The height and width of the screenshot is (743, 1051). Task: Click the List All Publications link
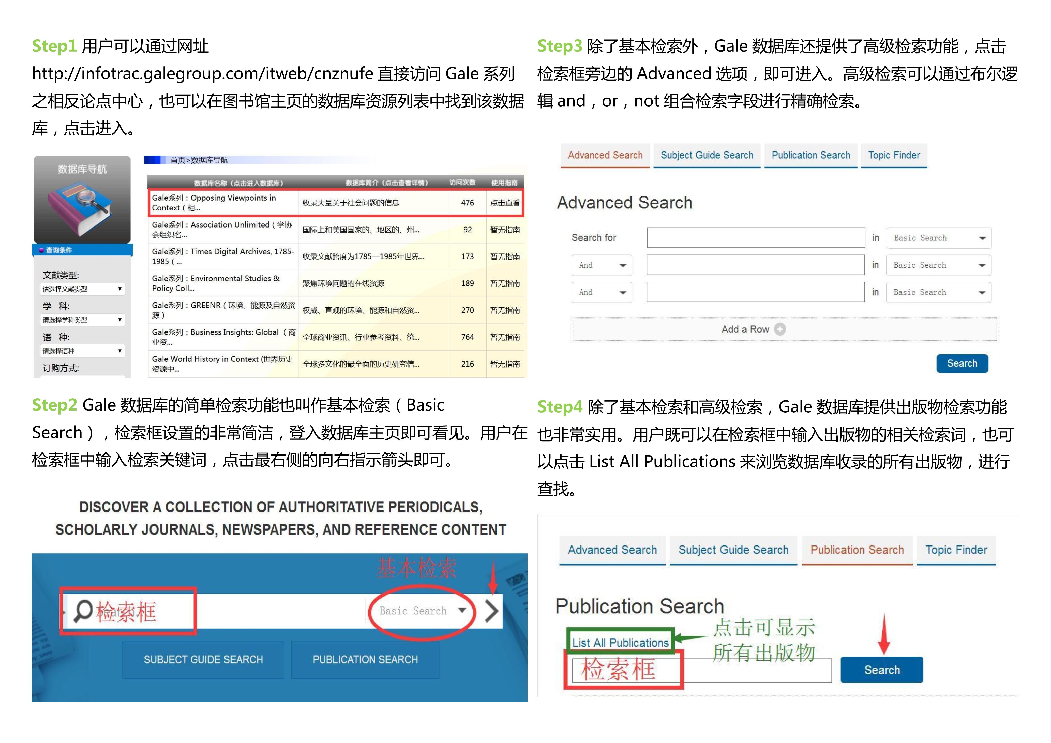(620, 643)
